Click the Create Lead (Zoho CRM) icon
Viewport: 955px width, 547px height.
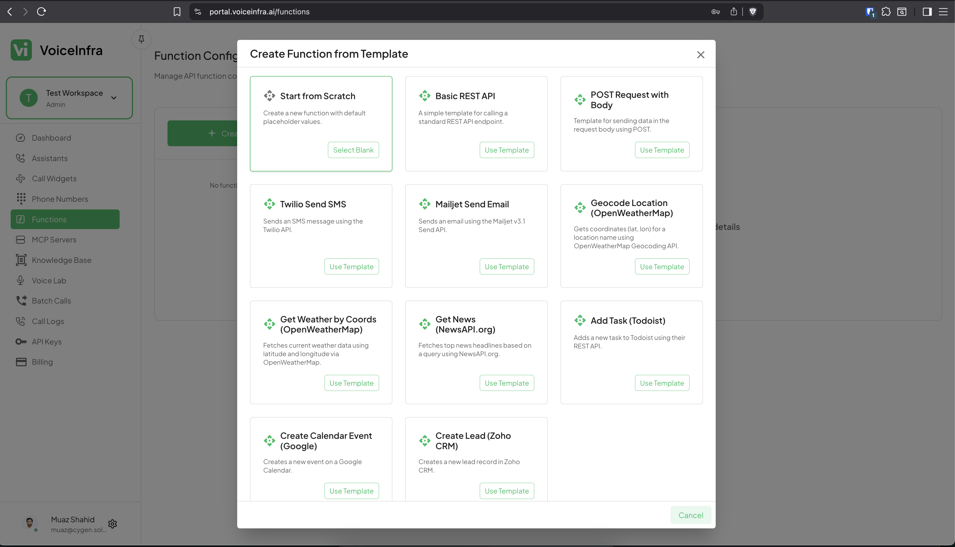tap(425, 441)
